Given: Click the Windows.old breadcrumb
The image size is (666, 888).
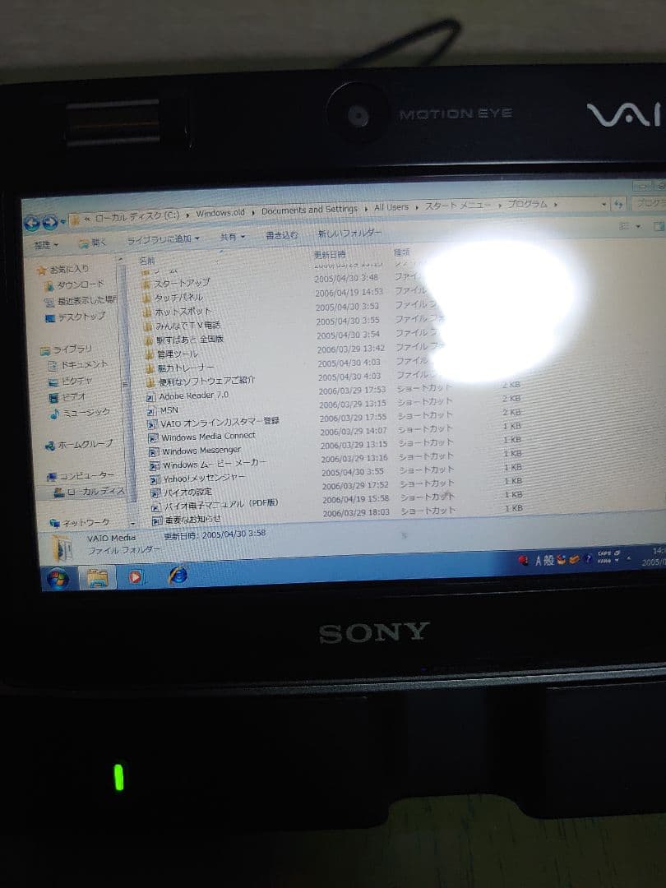Looking at the screenshot, I should (x=220, y=213).
